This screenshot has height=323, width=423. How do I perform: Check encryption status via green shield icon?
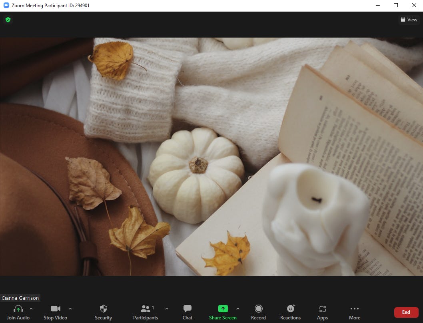pyautogui.click(x=8, y=19)
